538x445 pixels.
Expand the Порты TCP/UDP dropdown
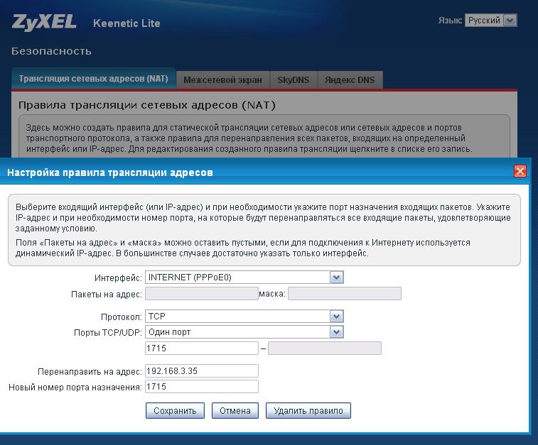pos(244,331)
